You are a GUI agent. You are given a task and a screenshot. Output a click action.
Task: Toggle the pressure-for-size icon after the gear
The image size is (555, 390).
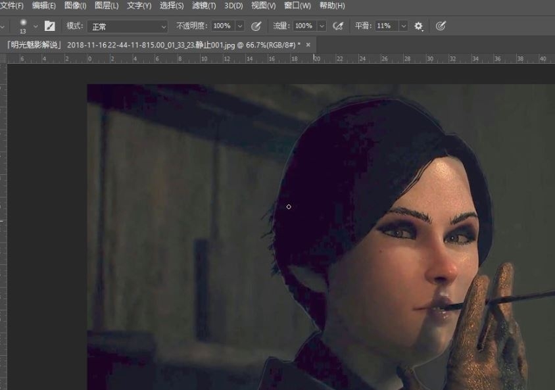pos(441,26)
